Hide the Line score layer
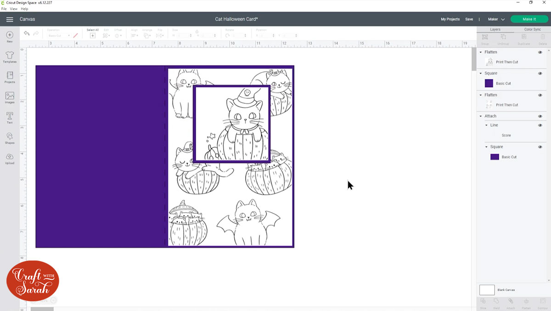551x311 pixels. click(x=540, y=125)
